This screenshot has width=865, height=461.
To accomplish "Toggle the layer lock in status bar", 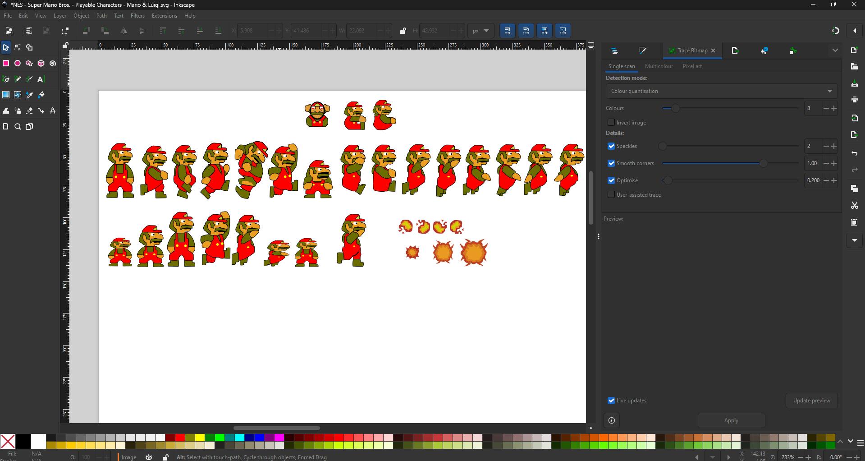I will click(165, 457).
